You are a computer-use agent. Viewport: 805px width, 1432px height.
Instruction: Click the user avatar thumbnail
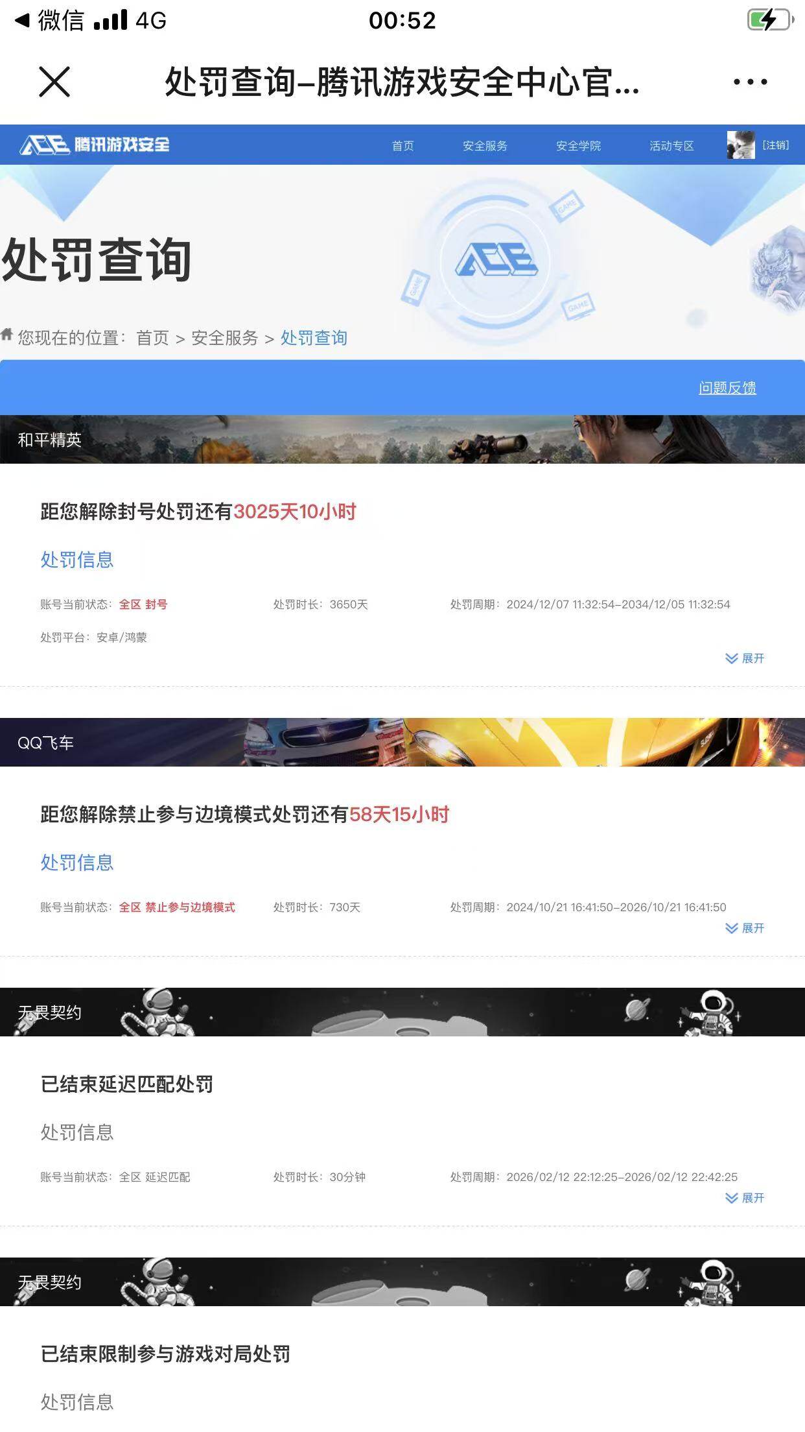pyautogui.click(x=741, y=145)
